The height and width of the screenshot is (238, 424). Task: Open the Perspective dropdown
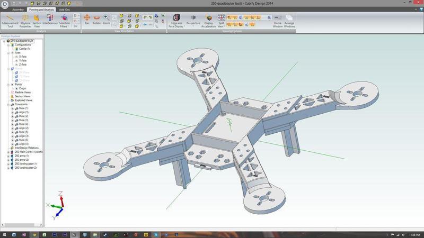(193, 20)
